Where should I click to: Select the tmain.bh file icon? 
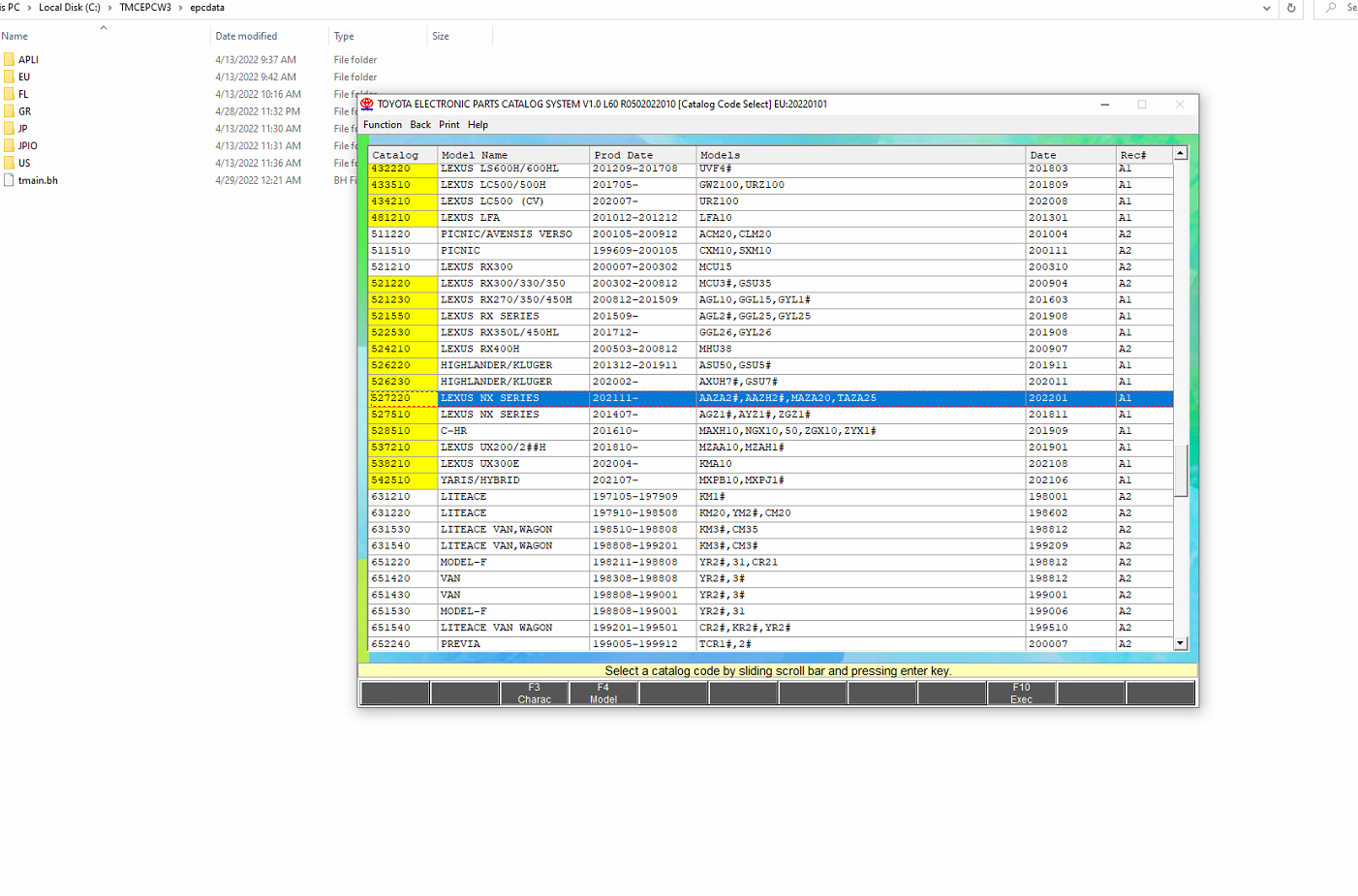9,181
